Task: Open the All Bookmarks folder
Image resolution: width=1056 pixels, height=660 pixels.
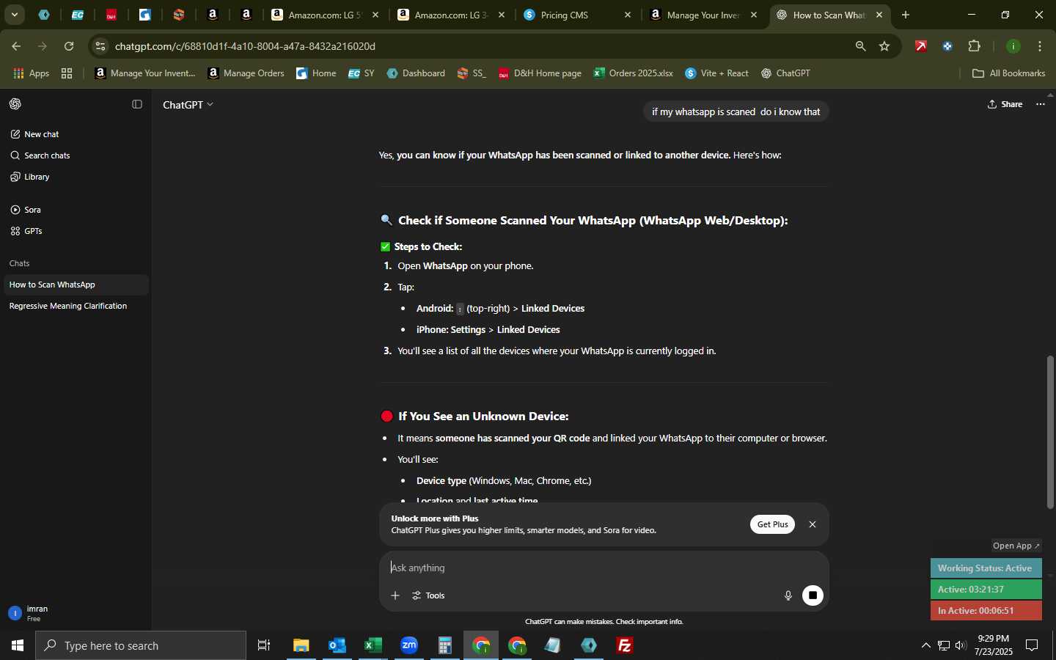Action: 1008,73
